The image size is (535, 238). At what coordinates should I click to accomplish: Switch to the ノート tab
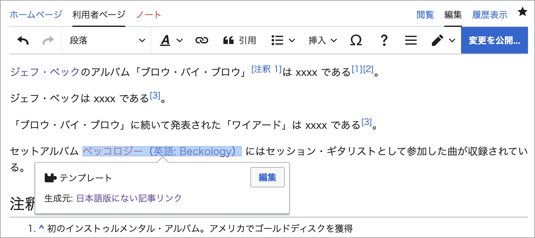[149, 15]
